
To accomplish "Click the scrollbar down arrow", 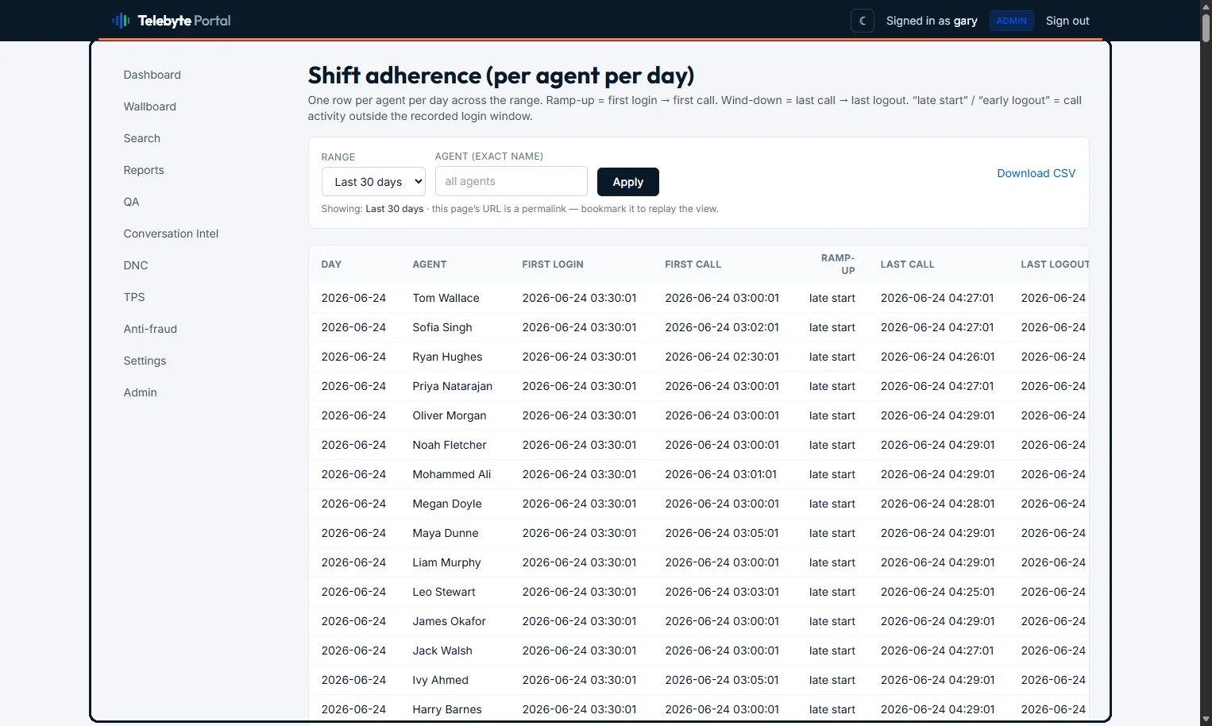I will tap(1206, 719).
